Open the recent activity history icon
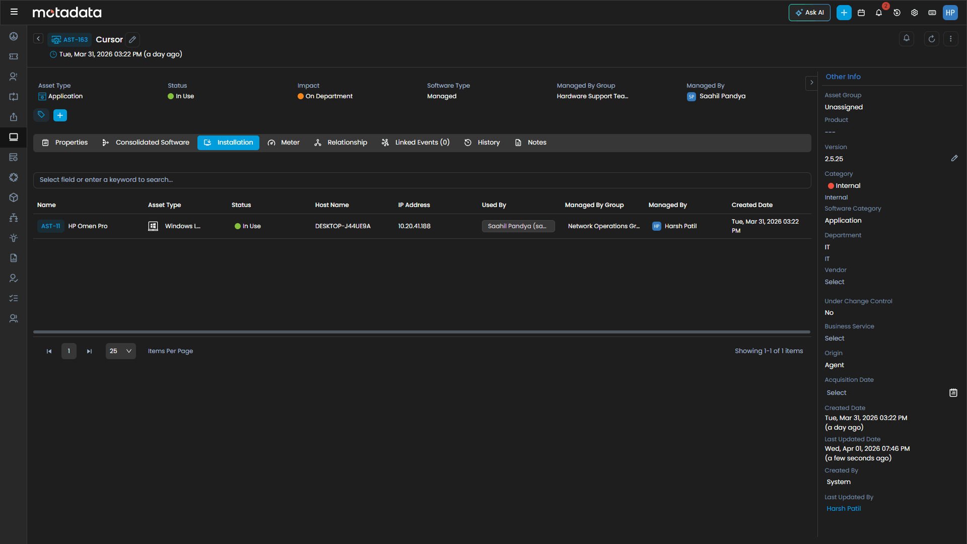 point(897,12)
